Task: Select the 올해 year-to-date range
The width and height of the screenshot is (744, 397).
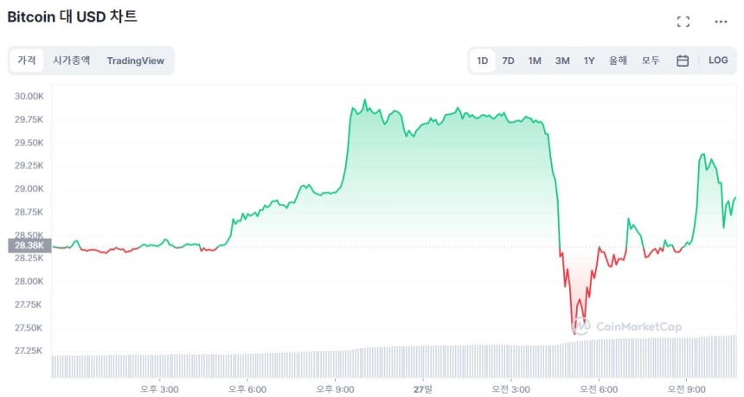Action: (x=618, y=61)
